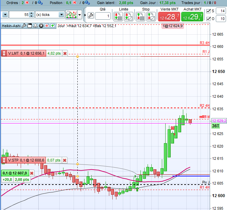Open the position settings gears beside Position
Screen dimensions: 227x210
[87, 2]
